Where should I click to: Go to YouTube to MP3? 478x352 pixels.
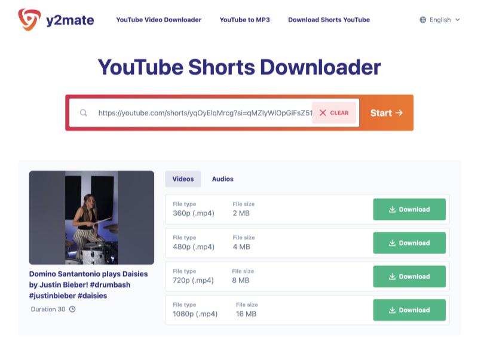coord(244,20)
